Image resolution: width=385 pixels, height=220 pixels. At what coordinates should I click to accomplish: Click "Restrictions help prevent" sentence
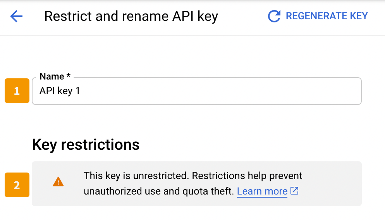pyautogui.click(x=247, y=176)
